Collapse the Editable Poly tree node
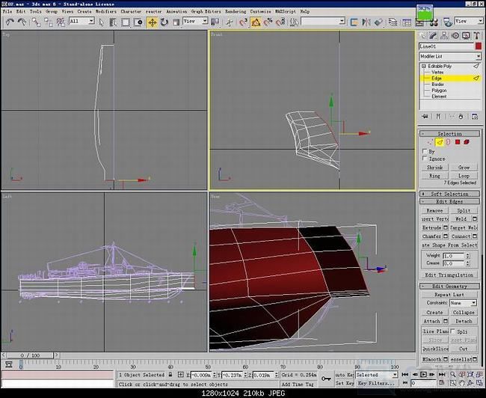The height and width of the screenshot is (398, 486). tap(424, 67)
